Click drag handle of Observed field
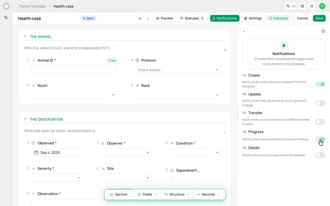Viewport: 330px width, 206px height. click(x=28, y=143)
